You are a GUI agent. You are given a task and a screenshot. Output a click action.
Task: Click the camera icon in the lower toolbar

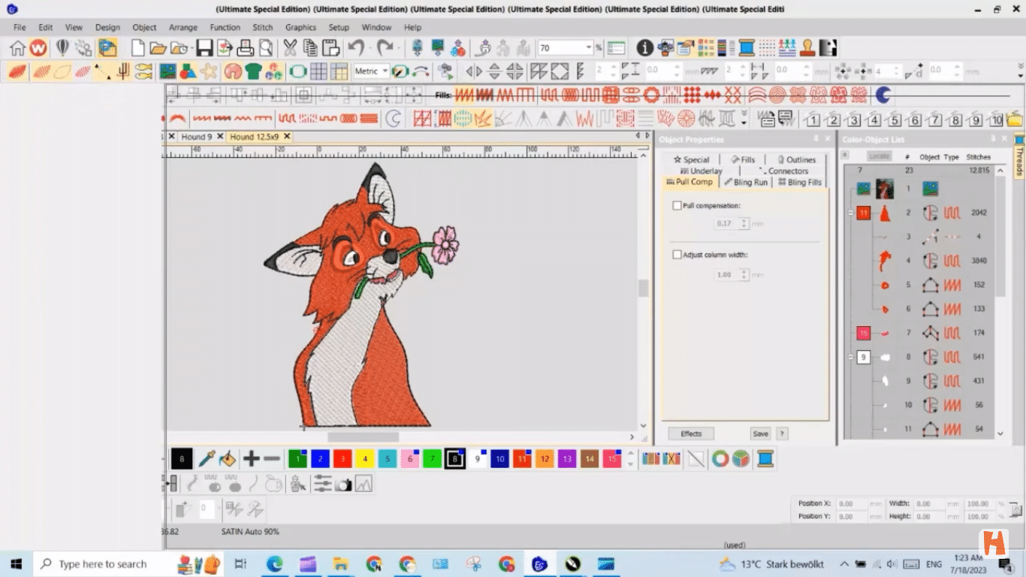coord(343,485)
